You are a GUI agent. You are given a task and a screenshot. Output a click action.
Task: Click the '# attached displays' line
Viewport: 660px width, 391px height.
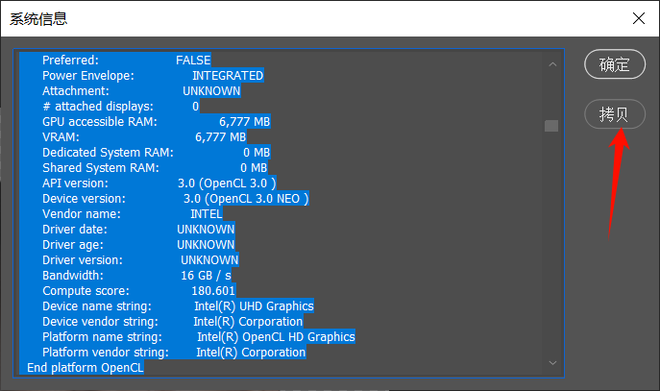tap(120, 106)
